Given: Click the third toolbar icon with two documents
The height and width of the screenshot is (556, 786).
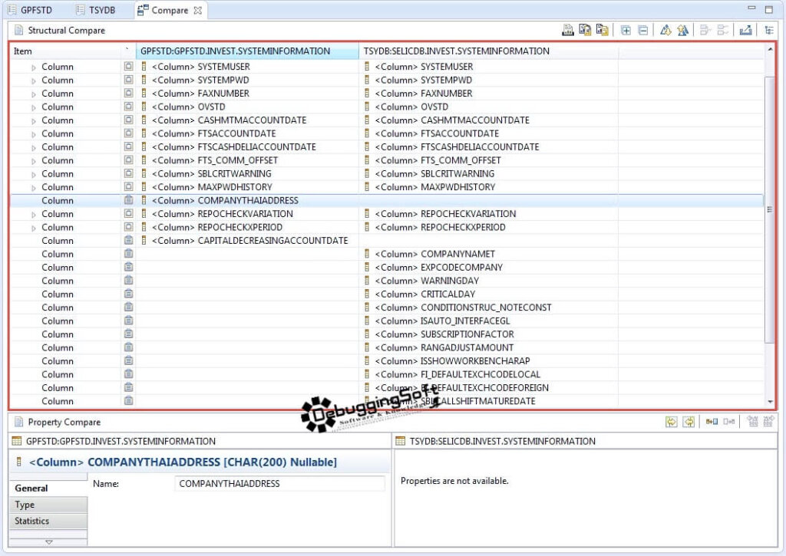Looking at the screenshot, I should [602, 30].
